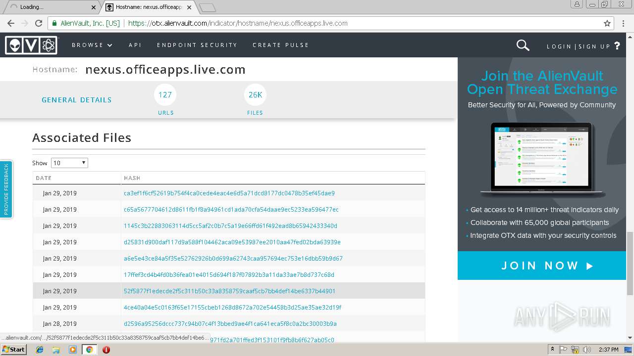Click Chrome icon in taskbar
The width and height of the screenshot is (634, 356).
pos(89,350)
